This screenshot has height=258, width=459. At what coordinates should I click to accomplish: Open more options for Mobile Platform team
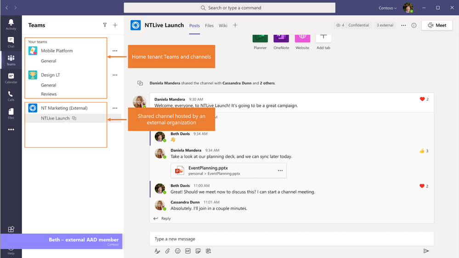point(115,50)
